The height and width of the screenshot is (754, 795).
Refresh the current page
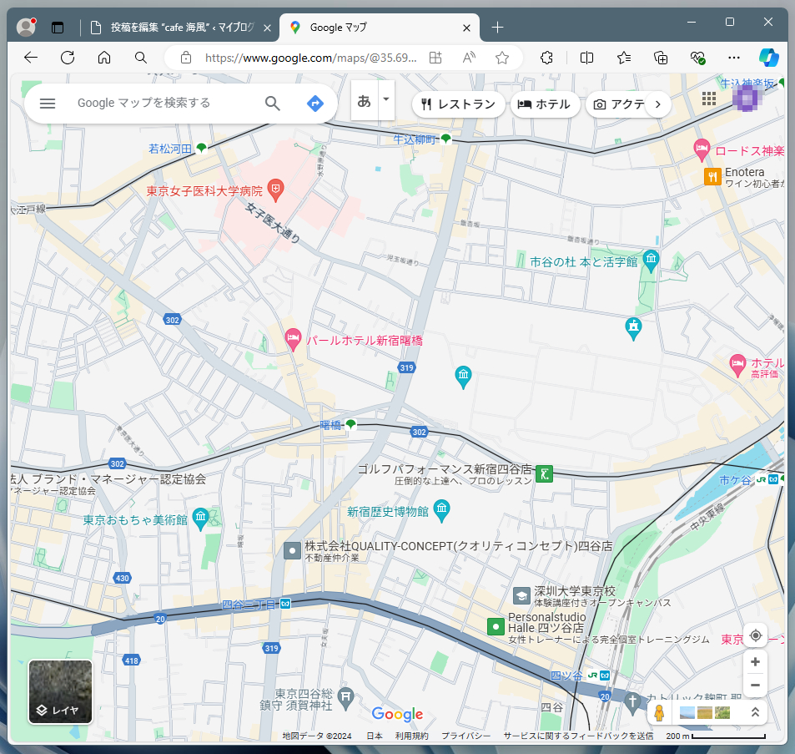[68, 58]
